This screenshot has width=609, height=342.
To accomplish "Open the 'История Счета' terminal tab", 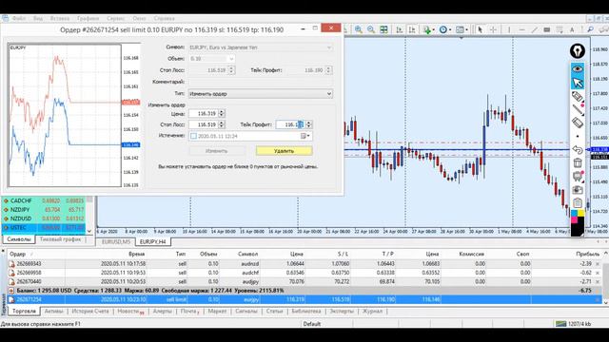I will pyautogui.click(x=90, y=311).
